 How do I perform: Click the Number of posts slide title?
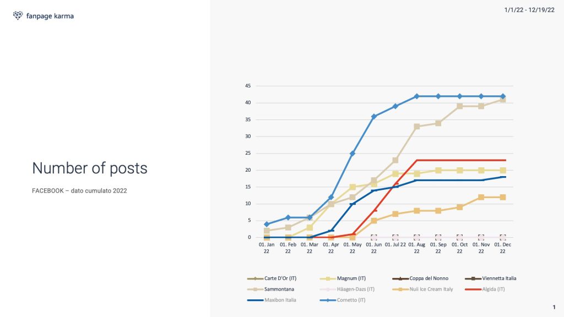coord(90,168)
